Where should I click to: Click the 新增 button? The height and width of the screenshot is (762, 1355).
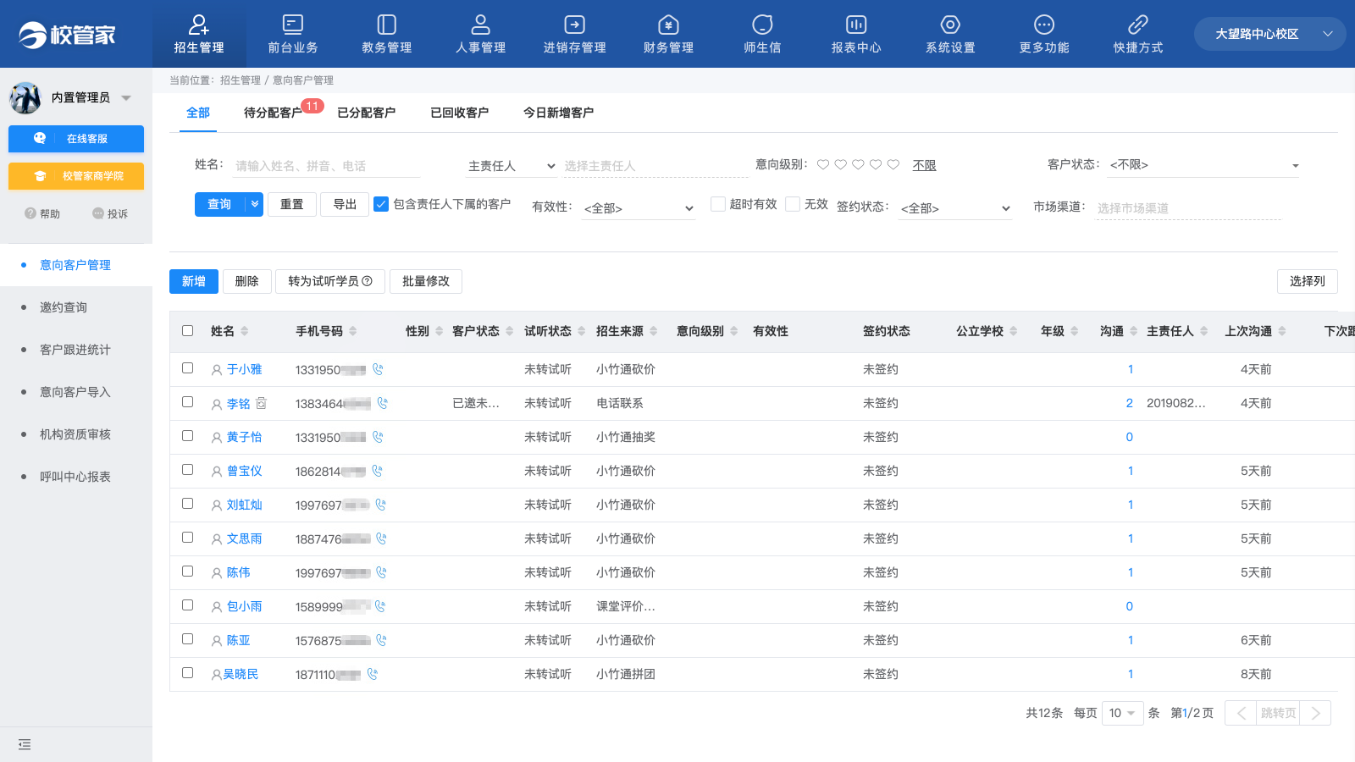[194, 281]
